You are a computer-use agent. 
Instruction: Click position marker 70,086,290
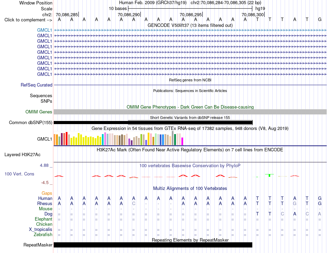[x=129, y=14]
